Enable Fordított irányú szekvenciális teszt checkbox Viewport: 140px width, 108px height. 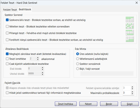click(7, 40)
